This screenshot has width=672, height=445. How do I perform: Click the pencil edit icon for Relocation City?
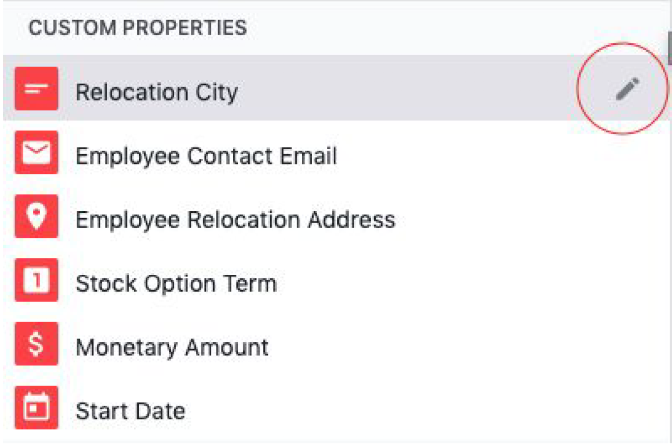[x=627, y=88]
